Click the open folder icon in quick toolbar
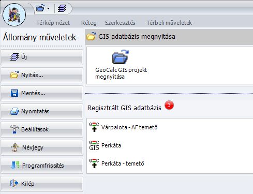The width and height of the screenshot is (253, 194). 40,8
